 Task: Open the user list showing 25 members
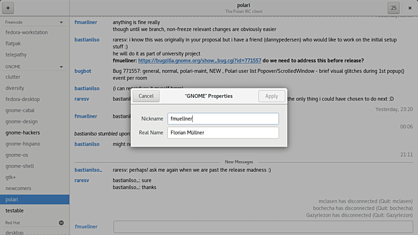point(394,8)
